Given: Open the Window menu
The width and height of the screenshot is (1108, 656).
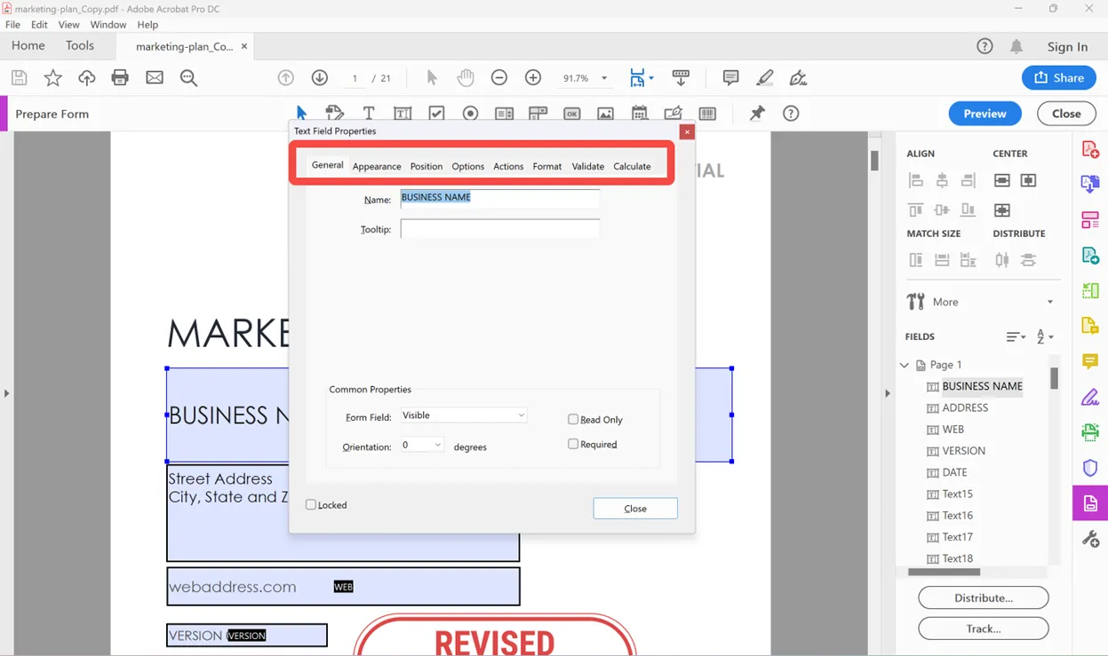Looking at the screenshot, I should (108, 24).
